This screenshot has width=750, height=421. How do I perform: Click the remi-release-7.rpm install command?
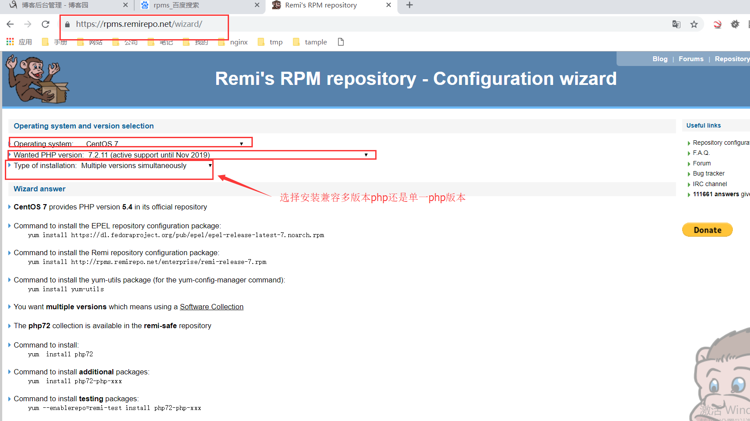tap(147, 262)
